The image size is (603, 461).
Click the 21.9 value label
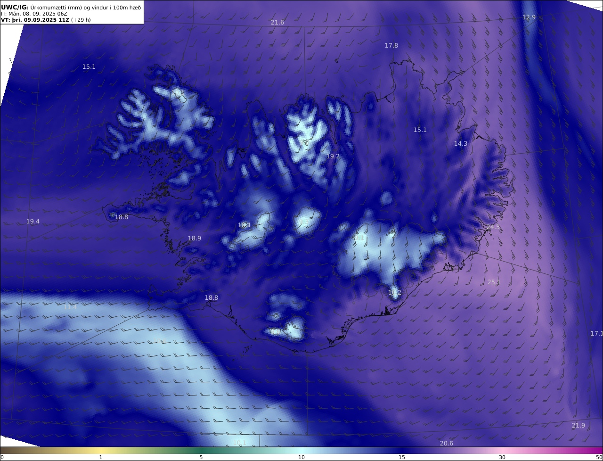(578, 425)
